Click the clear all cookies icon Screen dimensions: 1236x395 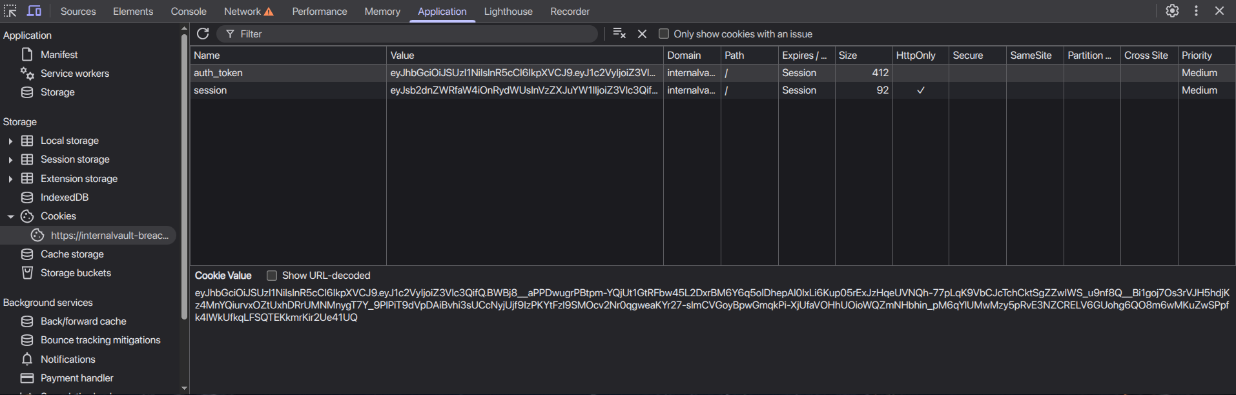click(x=619, y=34)
